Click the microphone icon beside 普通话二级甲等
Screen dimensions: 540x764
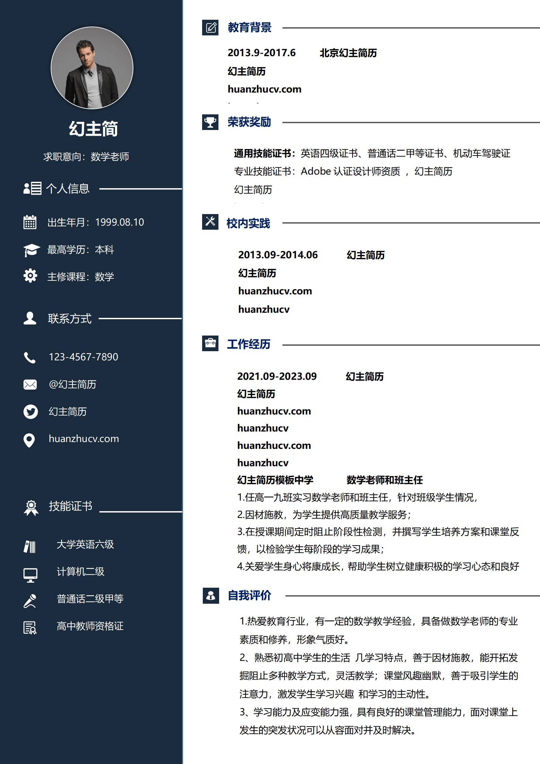(x=30, y=601)
